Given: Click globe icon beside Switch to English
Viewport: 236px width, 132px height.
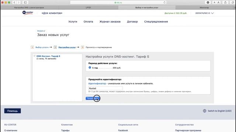Looking at the screenshot, I should click(x=205, y=111).
